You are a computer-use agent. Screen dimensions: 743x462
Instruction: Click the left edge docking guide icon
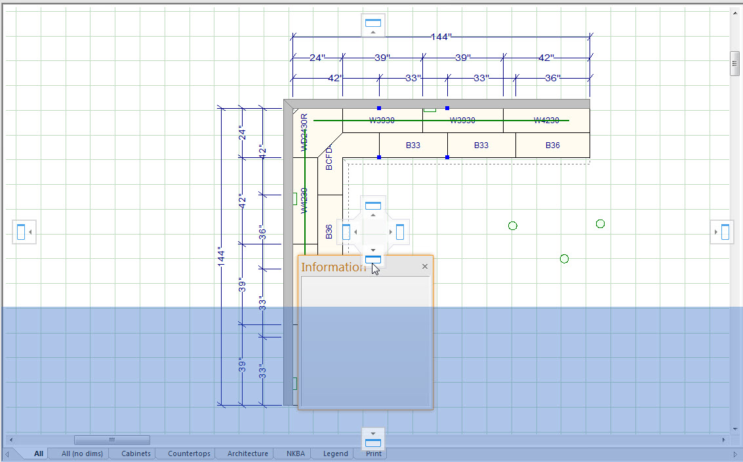(x=24, y=232)
